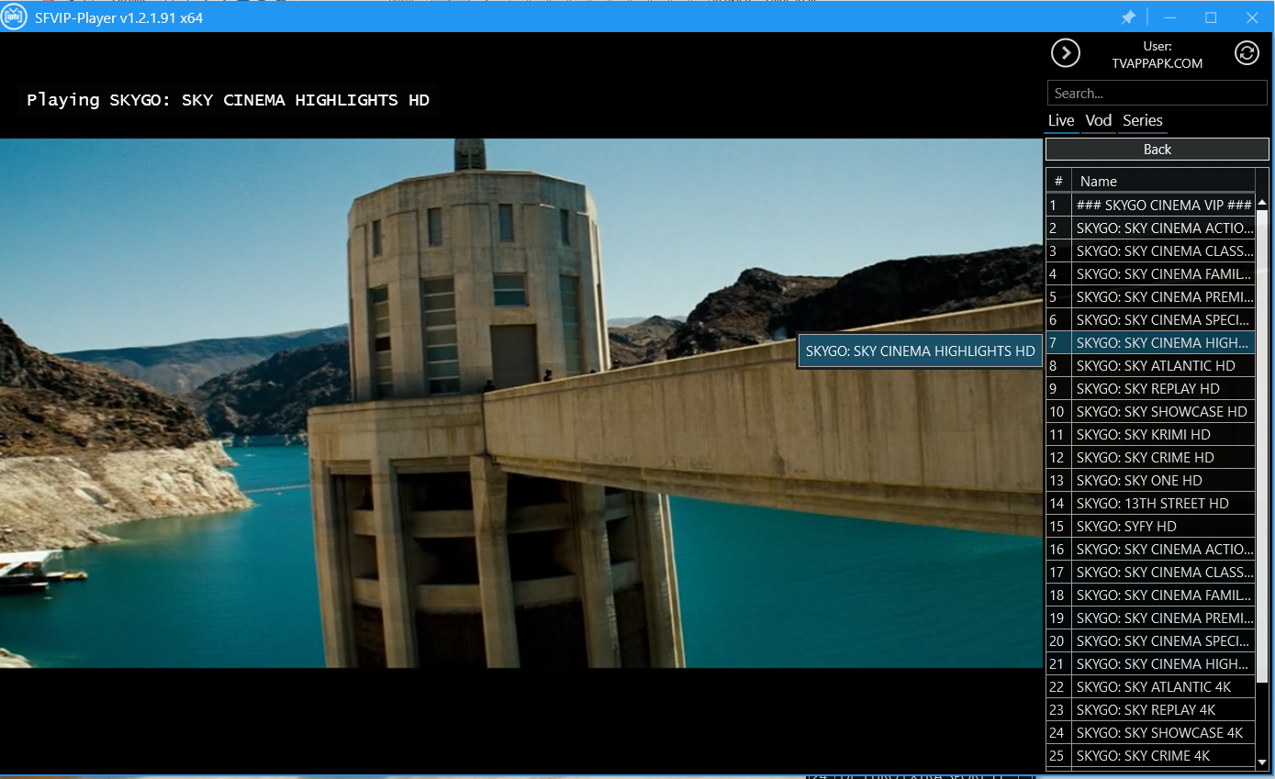This screenshot has height=779, width=1275.
Task: Select row 2 SKY CINEMA ACTIO...
Action: [x=1150, y=228]
